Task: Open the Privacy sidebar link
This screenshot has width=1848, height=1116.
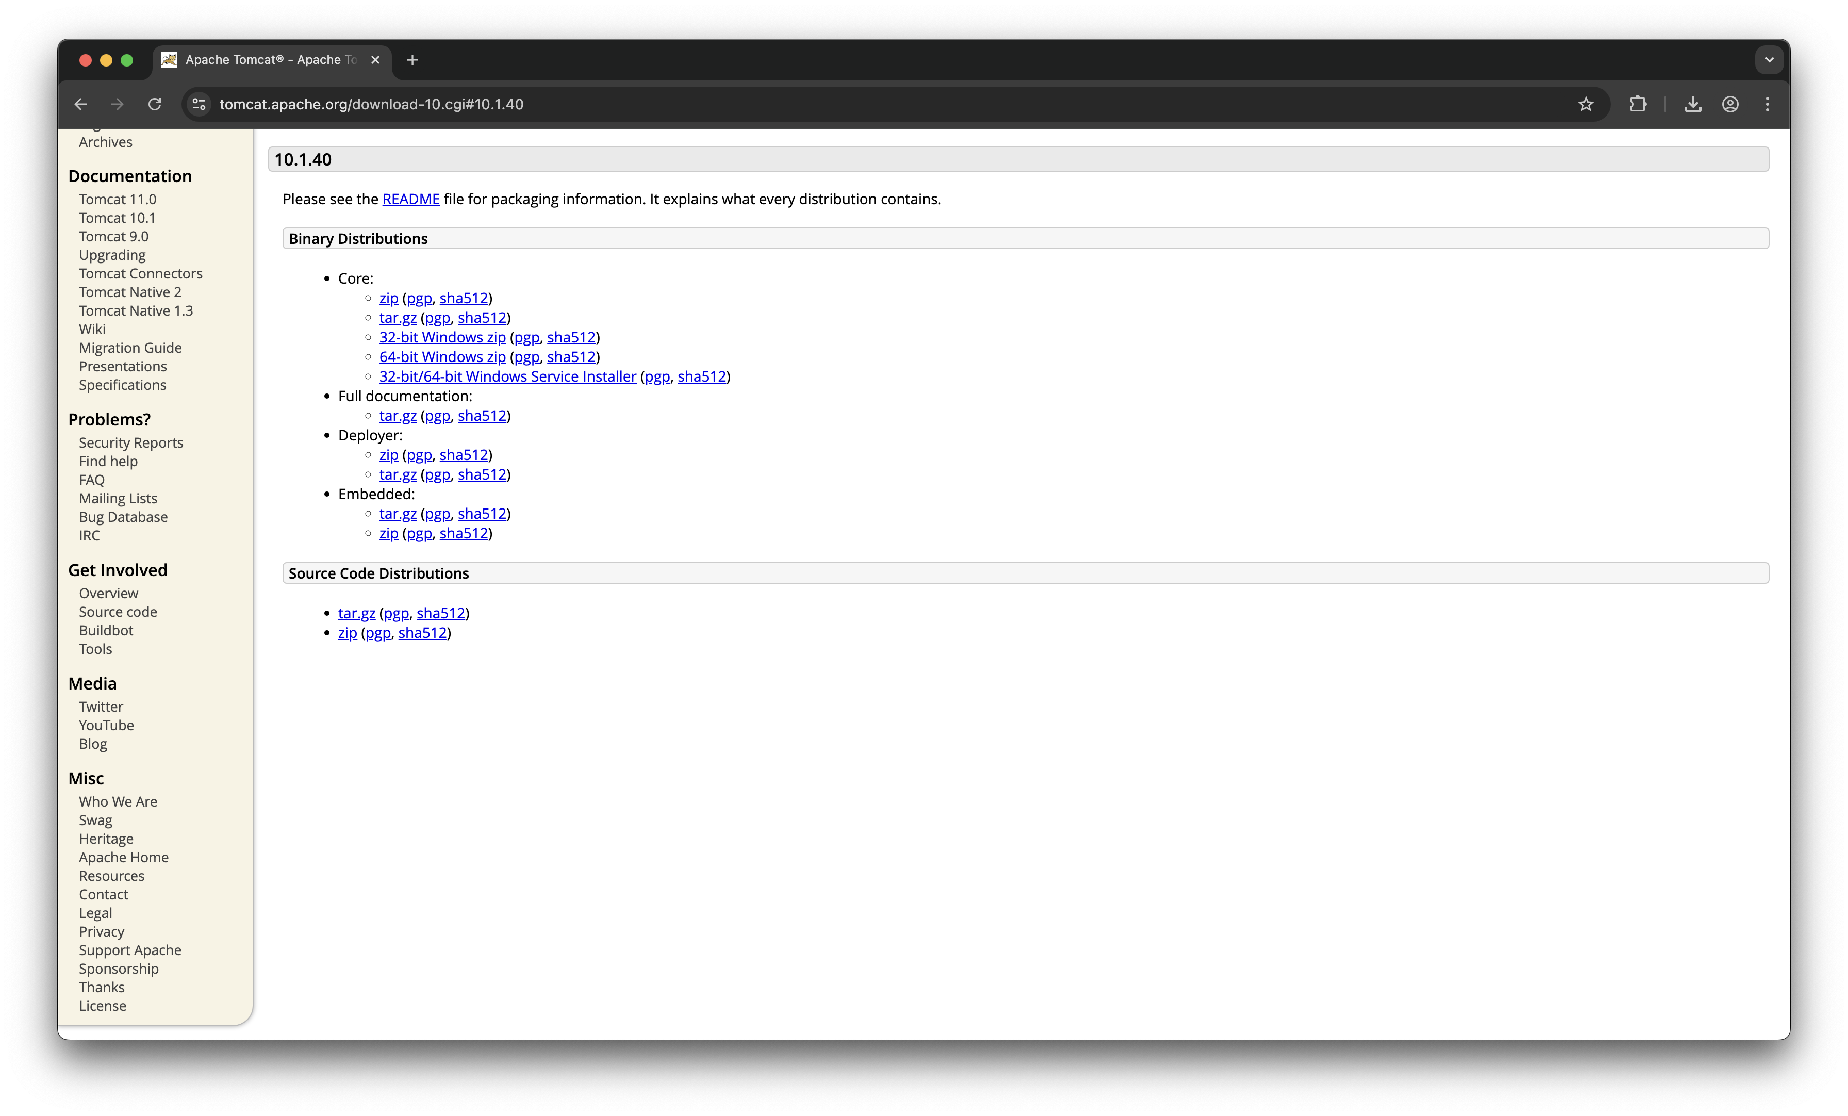Action: [102, 931]
